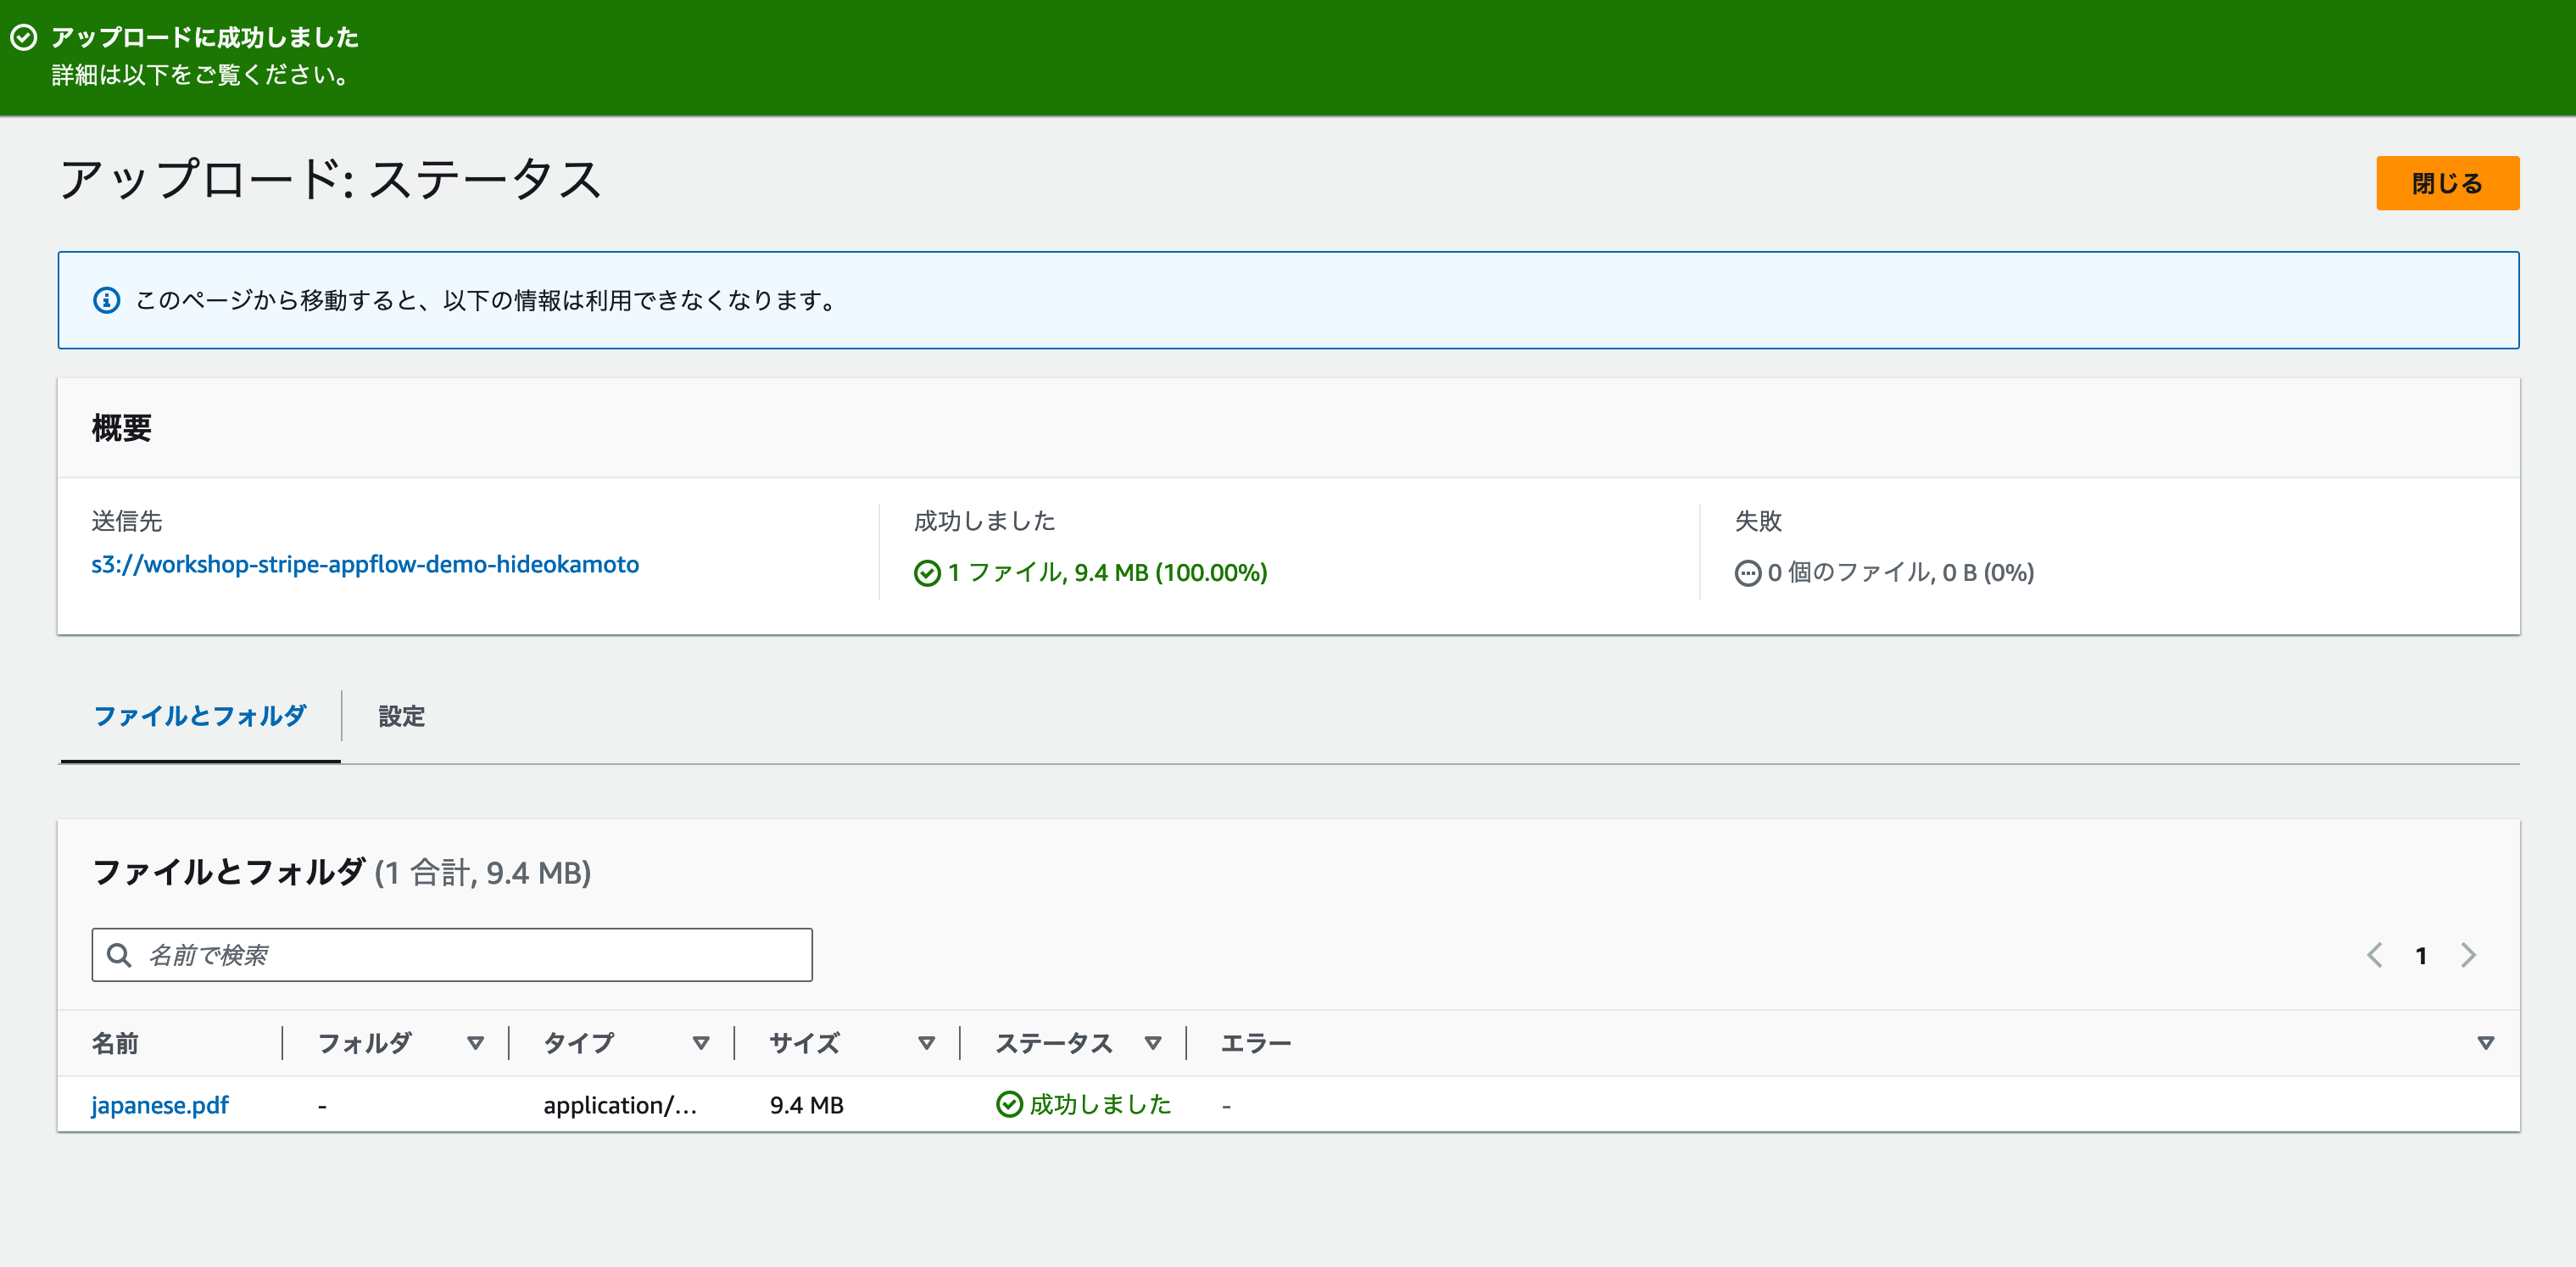Viewport: 2576px width, 1267px height.
Task: Click the magnifier icon in the search box
Action: click(x=119, y=954)
